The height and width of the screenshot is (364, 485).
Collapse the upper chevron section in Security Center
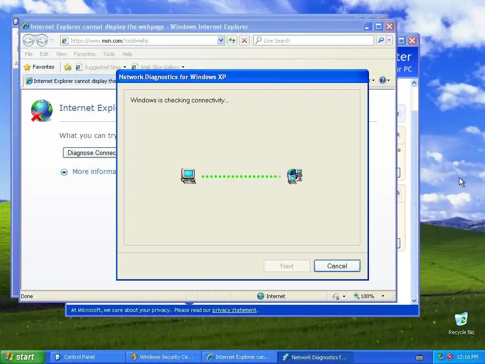point(398,135)
